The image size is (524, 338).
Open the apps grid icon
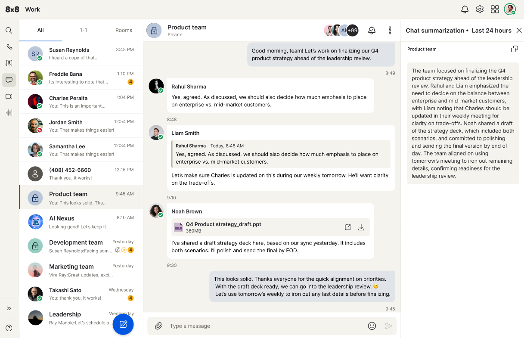point(495,9)
